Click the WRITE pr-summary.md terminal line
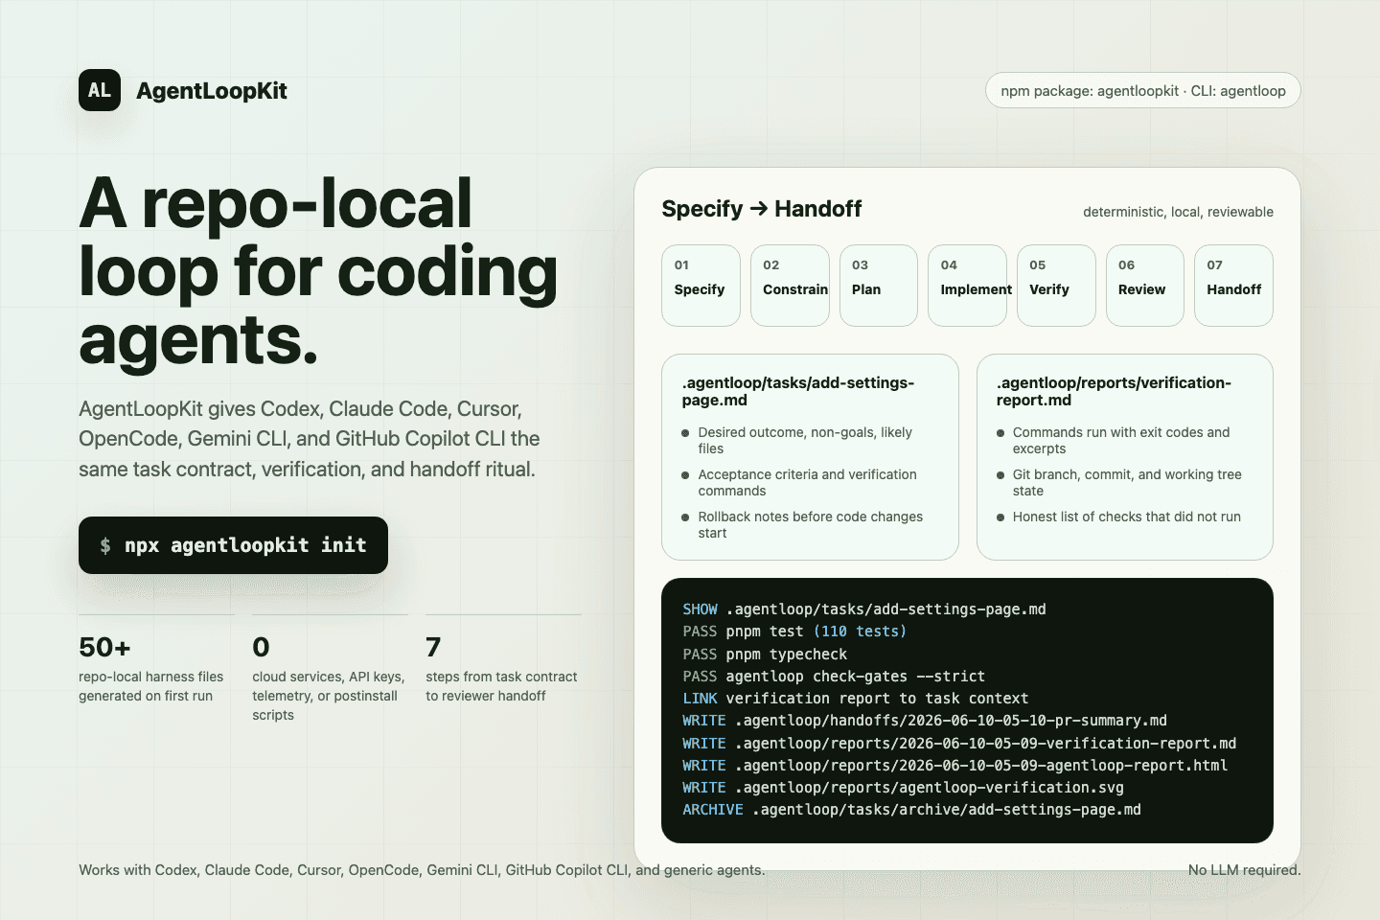The width and height of the screenshot is (1380, 920). [x=925, y=721]
